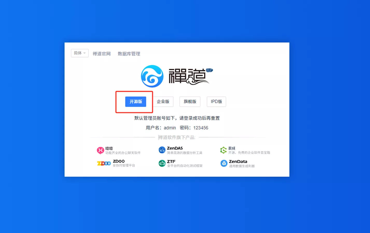Viewport: 370px width, 233px height.
Task: Open the ZTF product name link
Action: pyautogui.click(x=171, y=161)
